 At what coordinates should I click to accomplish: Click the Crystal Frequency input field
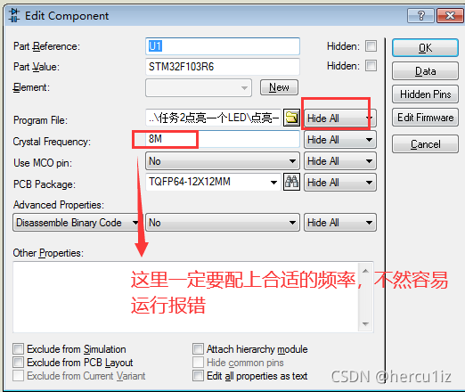click(x=223, y=139)
